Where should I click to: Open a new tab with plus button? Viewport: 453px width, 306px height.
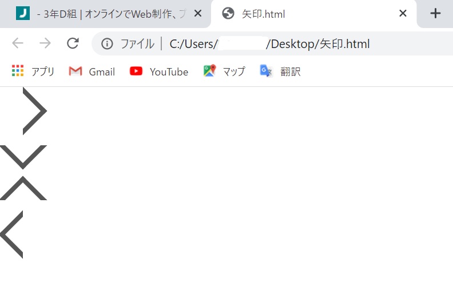point(435,13)
